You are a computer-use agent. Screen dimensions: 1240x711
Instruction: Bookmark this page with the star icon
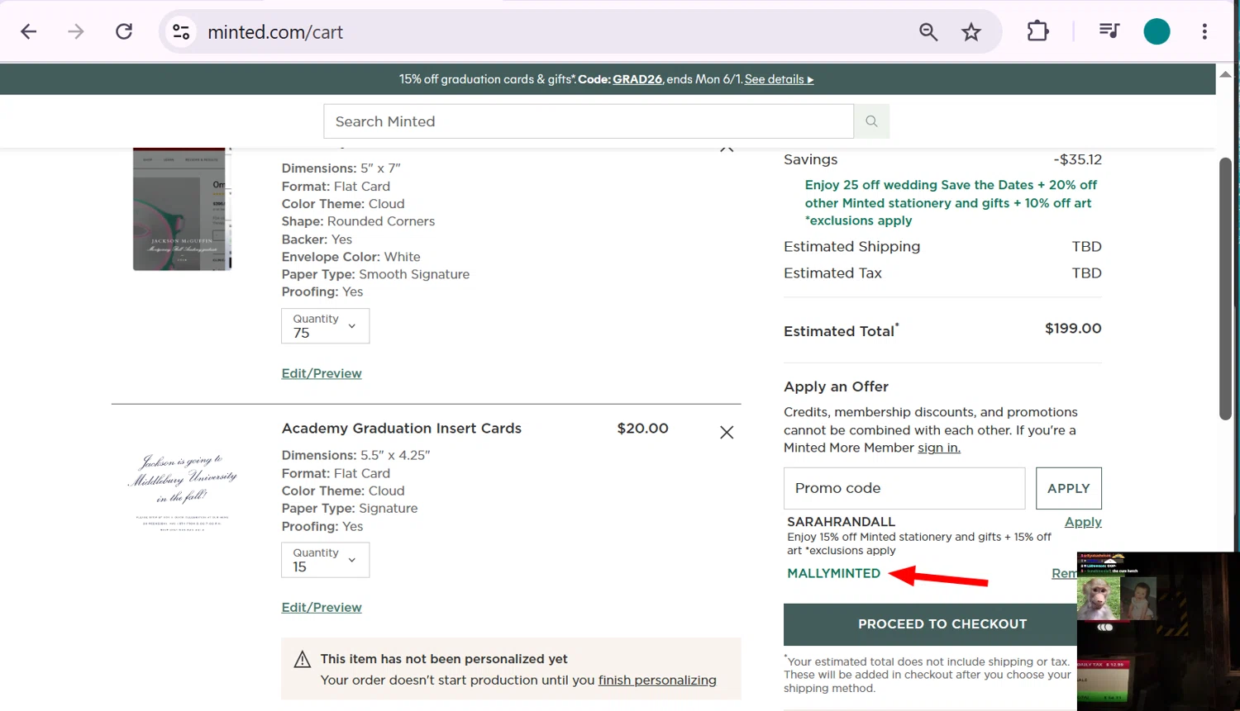coord(971,32)
